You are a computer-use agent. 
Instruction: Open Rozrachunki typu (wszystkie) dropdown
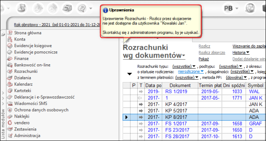[x=184, y=66]
